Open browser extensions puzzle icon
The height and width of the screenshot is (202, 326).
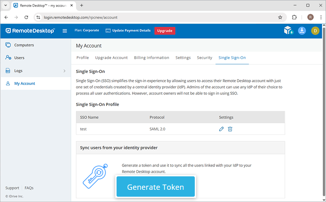tap(295, 18)
